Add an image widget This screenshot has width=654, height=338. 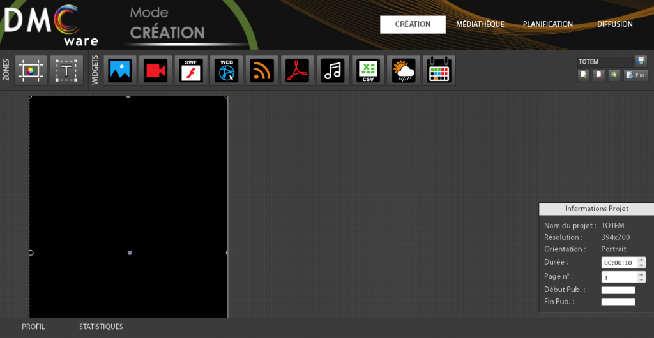point(120,70)
